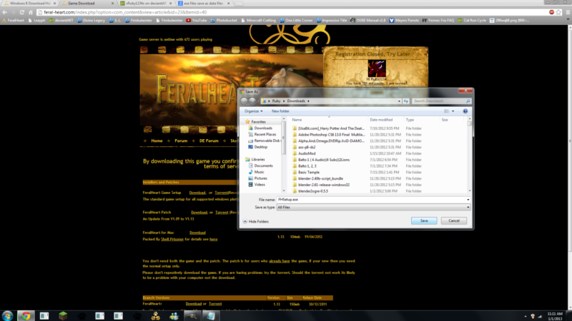This screenshot has height=321, width=572.
Task: Open the Fennec Fox FAQ bookmark
Action: [438, 21]
